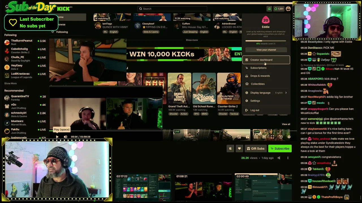Click the Cuffem channel avatar
The width and height of the screenshot is (362, 203).
[x=178, y=26]
